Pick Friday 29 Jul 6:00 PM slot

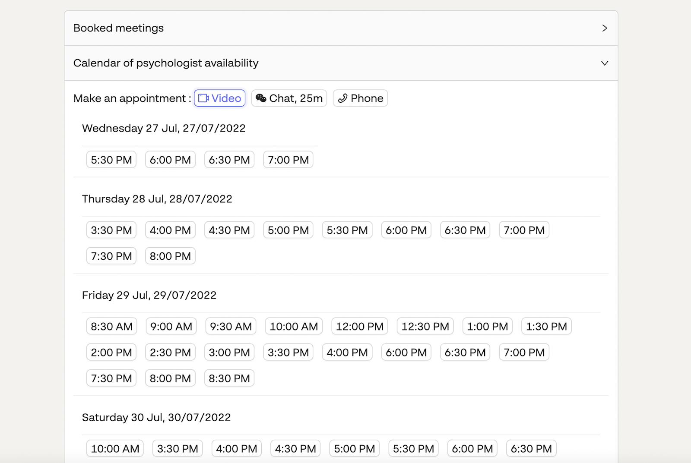(x=406, y=352)
